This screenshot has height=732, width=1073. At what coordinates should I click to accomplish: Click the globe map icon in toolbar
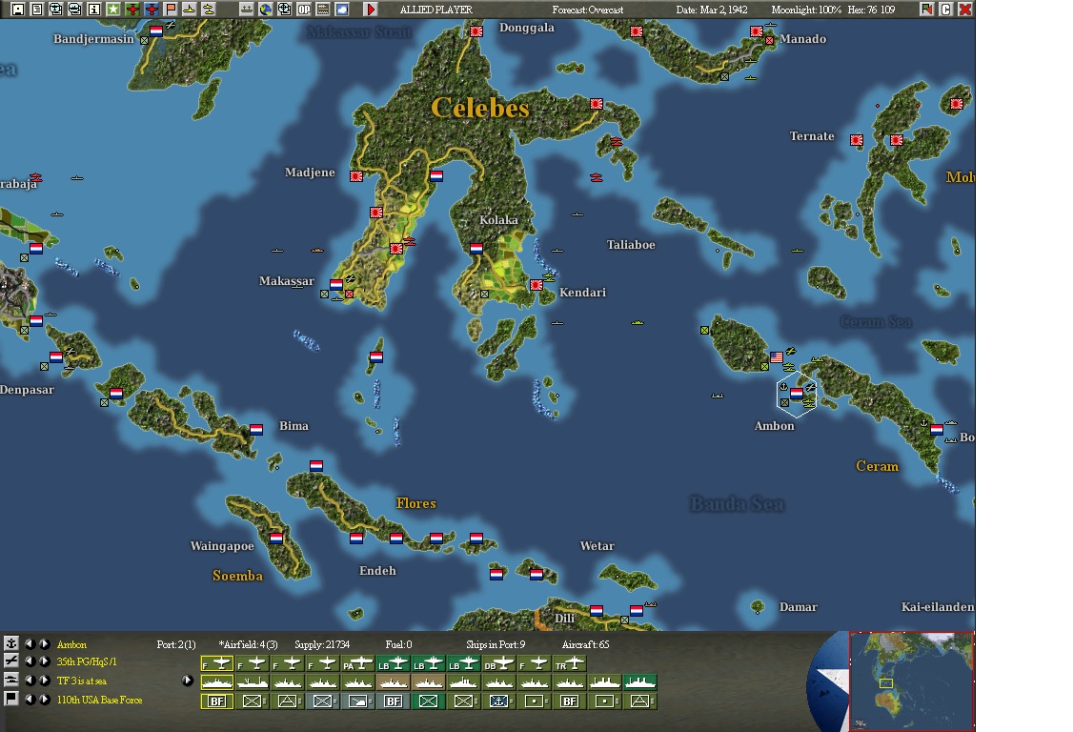click(x=266, y=10)
